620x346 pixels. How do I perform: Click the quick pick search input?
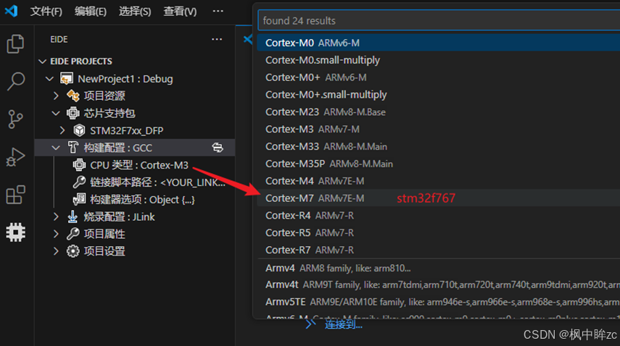(439, 20)
